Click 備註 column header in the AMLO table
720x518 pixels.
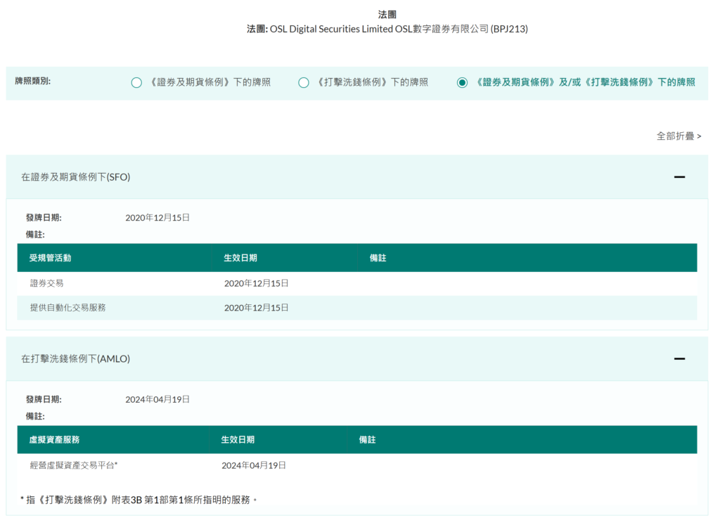pyautogui.click(x=367, y=439)
